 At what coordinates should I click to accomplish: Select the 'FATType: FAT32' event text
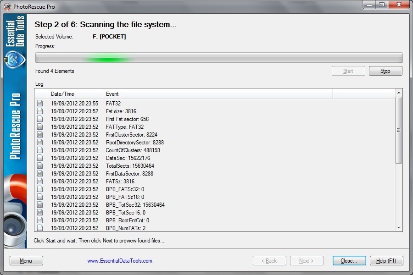coord(125,127)
